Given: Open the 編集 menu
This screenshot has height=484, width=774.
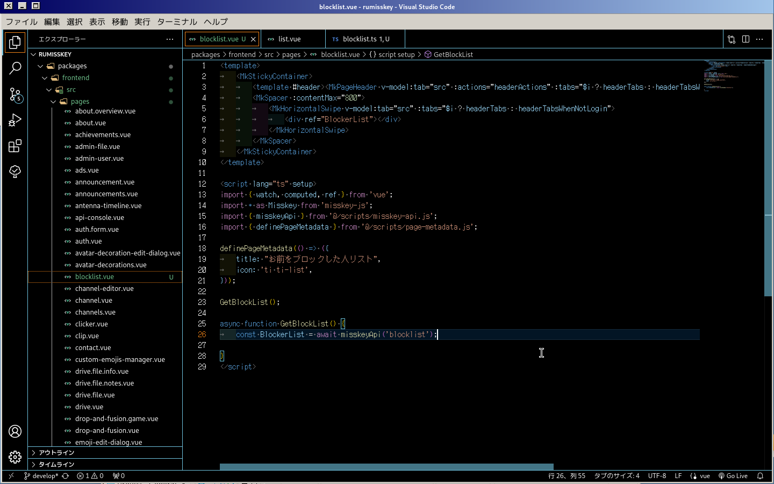Looking at the screenshot, I should [x=52, y=22].
